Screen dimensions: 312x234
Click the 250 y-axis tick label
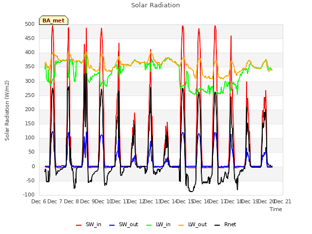[x=30, y=96]
